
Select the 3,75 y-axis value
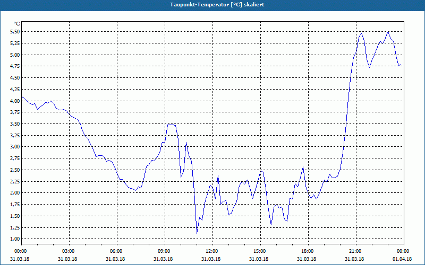15,112
